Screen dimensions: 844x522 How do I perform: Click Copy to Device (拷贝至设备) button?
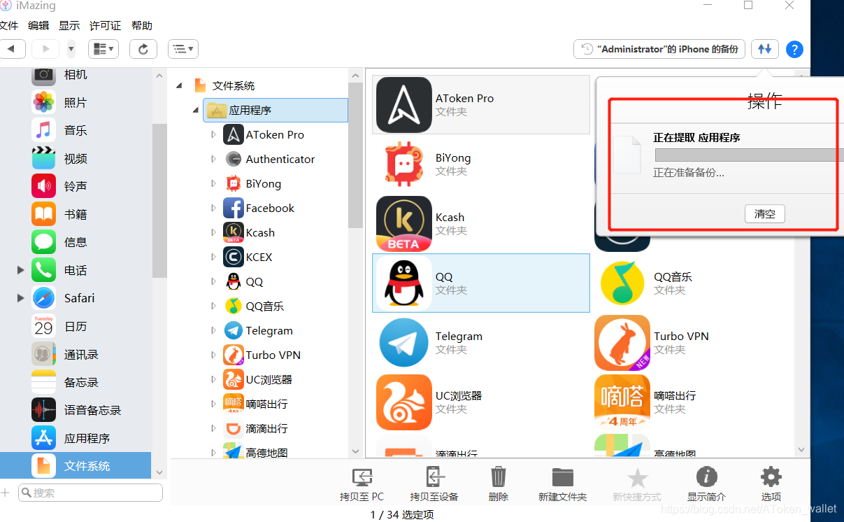434,484
